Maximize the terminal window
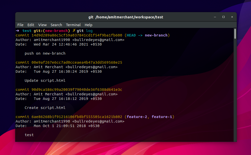The width and height of the screenshot is (251, 155). [223, 17]
